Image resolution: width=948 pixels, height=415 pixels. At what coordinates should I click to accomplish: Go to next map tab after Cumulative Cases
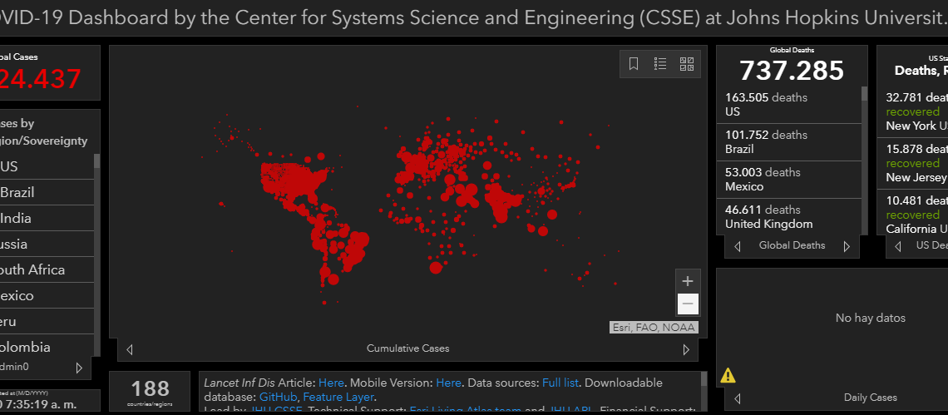(x=686, y=349)
